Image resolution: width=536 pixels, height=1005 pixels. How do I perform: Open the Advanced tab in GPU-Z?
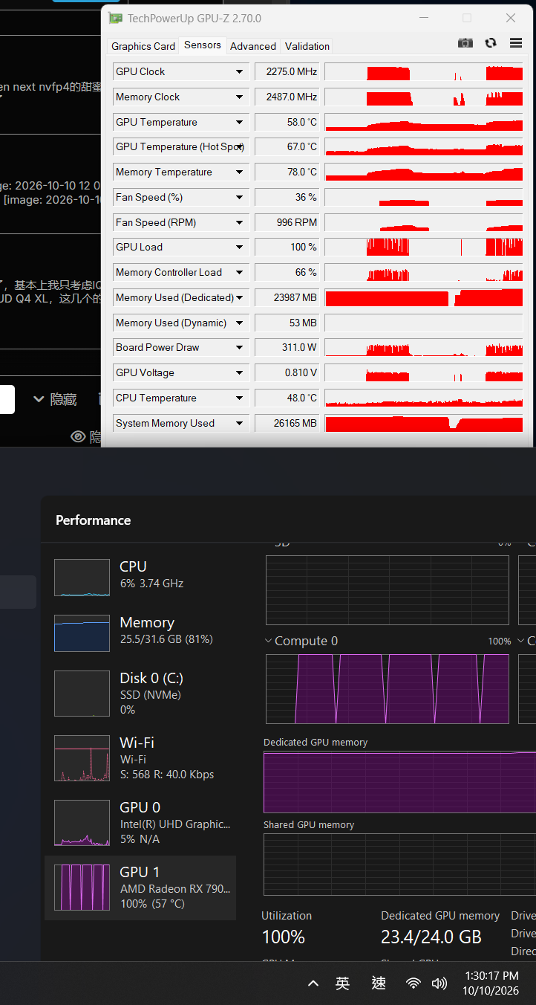(x=253, y=46)
